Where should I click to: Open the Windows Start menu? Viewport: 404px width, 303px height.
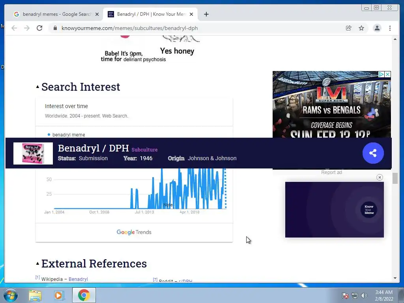coord(10,295)
